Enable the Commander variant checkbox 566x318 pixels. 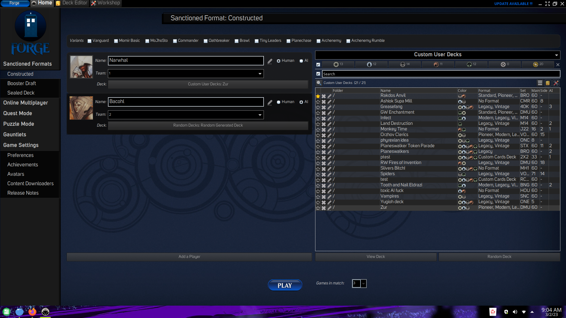[175, 41]
